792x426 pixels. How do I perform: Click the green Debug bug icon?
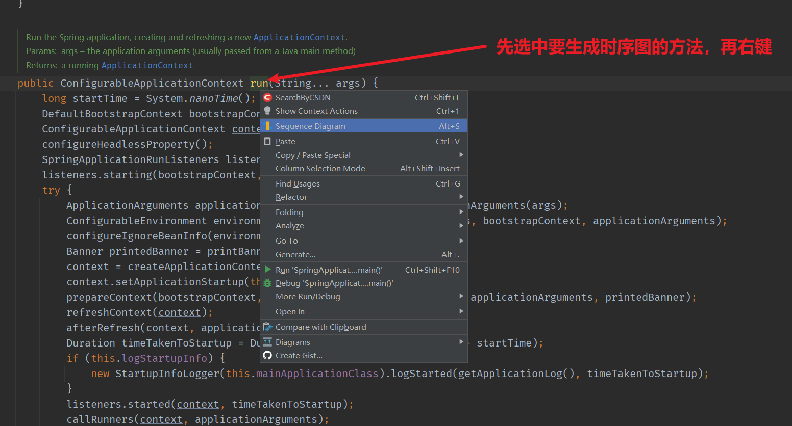point(267,283)
